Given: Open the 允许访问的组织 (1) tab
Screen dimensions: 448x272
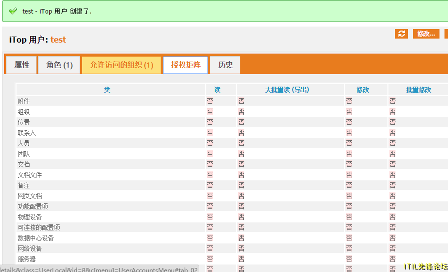Looking at the screenshot, I should point(122,65).
